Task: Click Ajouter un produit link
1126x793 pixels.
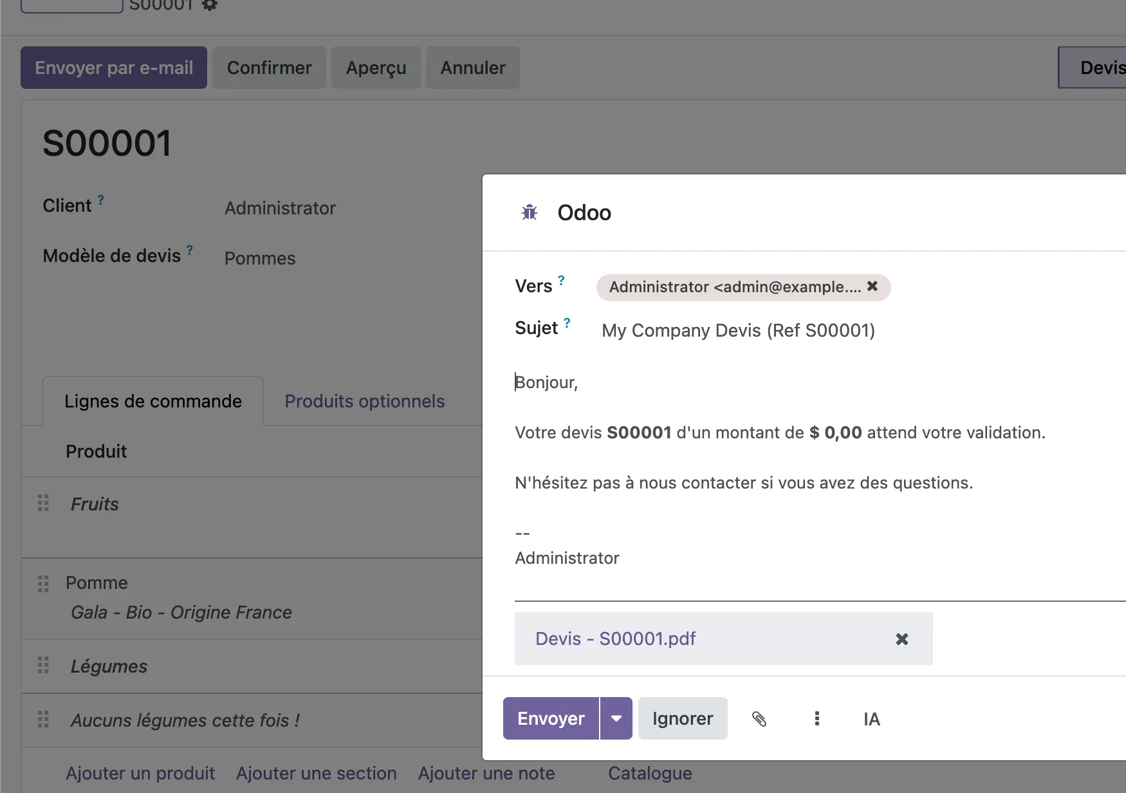Action: [140, 773]
